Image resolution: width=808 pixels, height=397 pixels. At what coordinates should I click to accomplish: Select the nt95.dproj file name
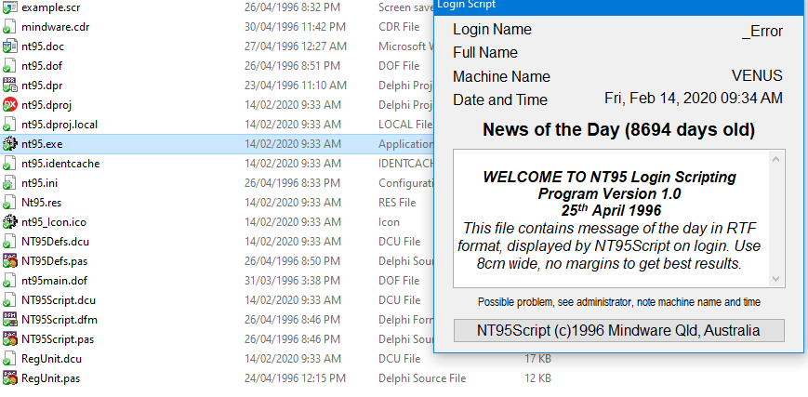click(x=46, y=105)
